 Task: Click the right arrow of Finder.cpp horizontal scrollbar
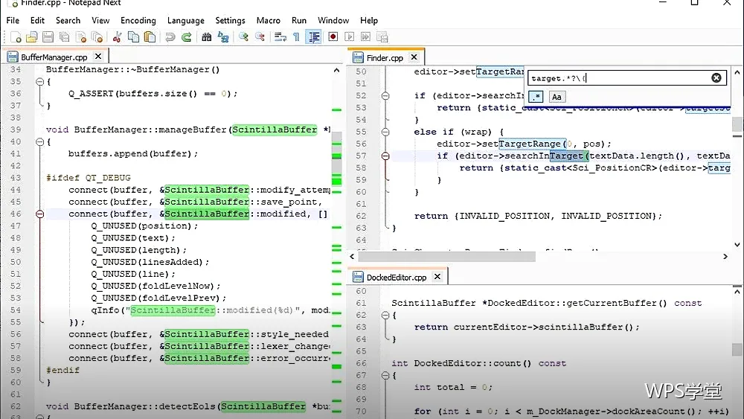(x=725, y=257)
